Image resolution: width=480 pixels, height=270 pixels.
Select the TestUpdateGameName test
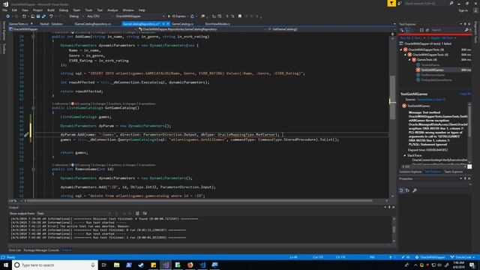[436, 80]
